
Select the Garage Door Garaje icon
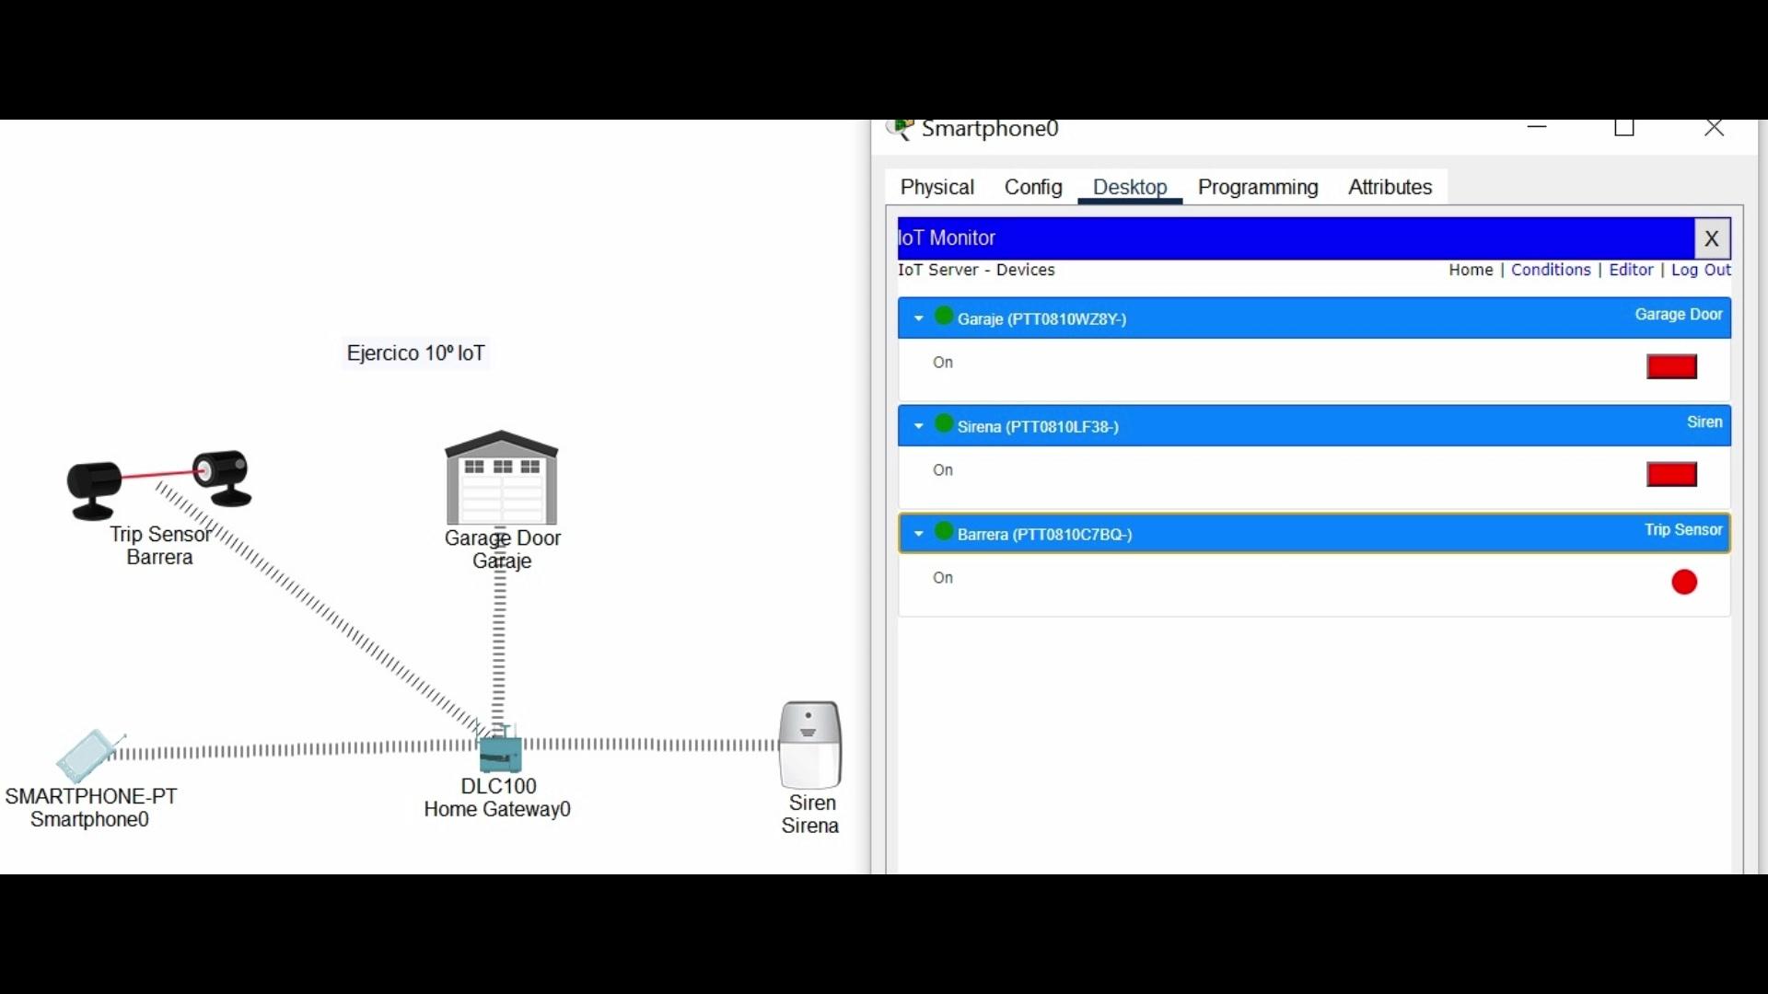502,479
